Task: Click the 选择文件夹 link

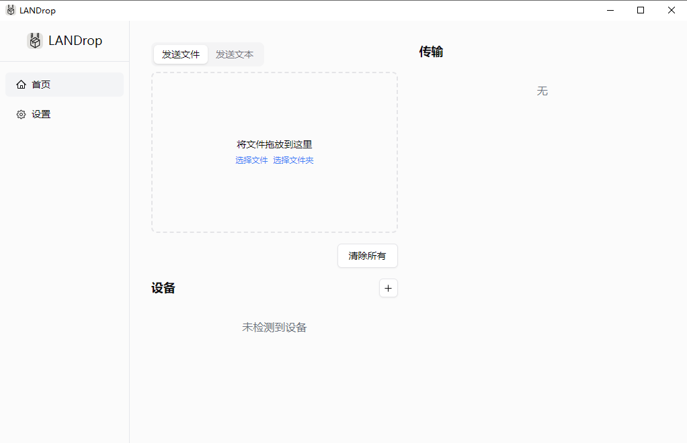Action: [x=293, y=160]
